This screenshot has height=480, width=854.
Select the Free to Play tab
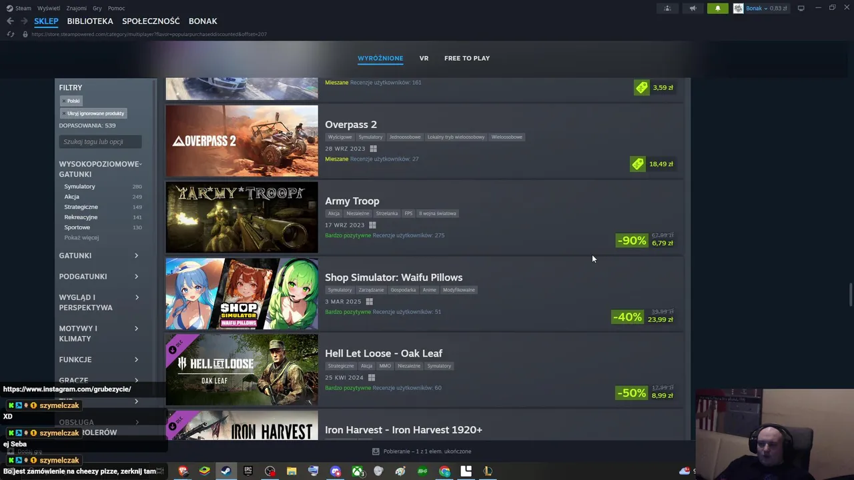coord(467,58)
